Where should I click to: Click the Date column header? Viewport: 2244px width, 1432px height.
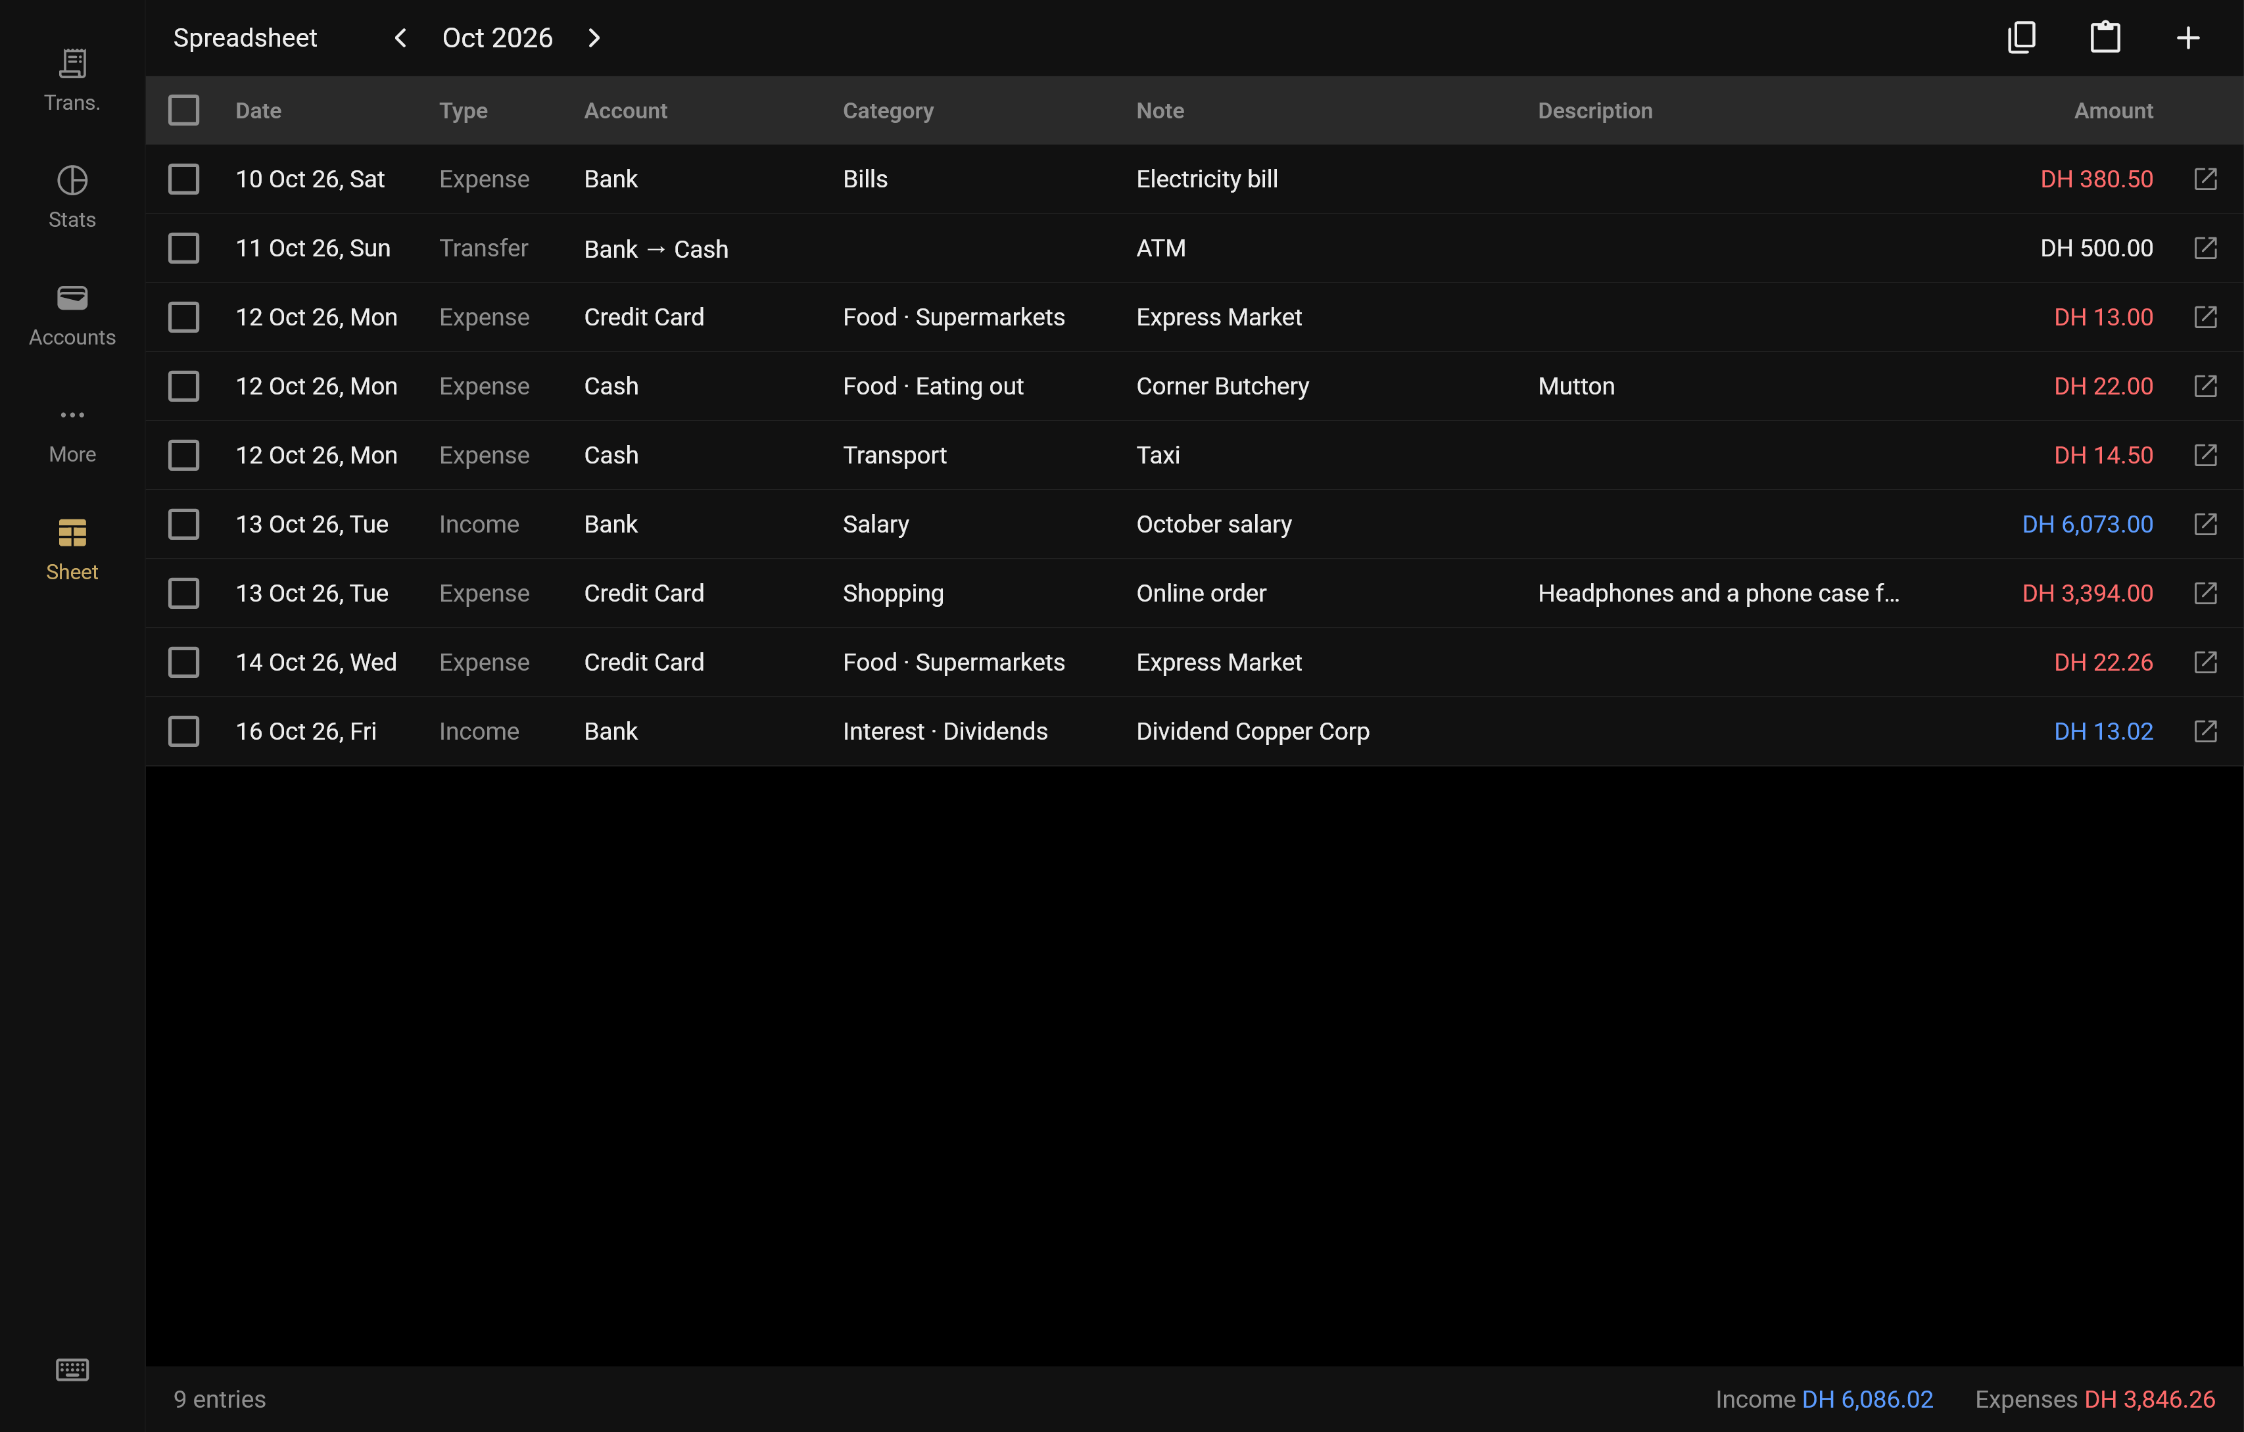(x=258, y=110)
